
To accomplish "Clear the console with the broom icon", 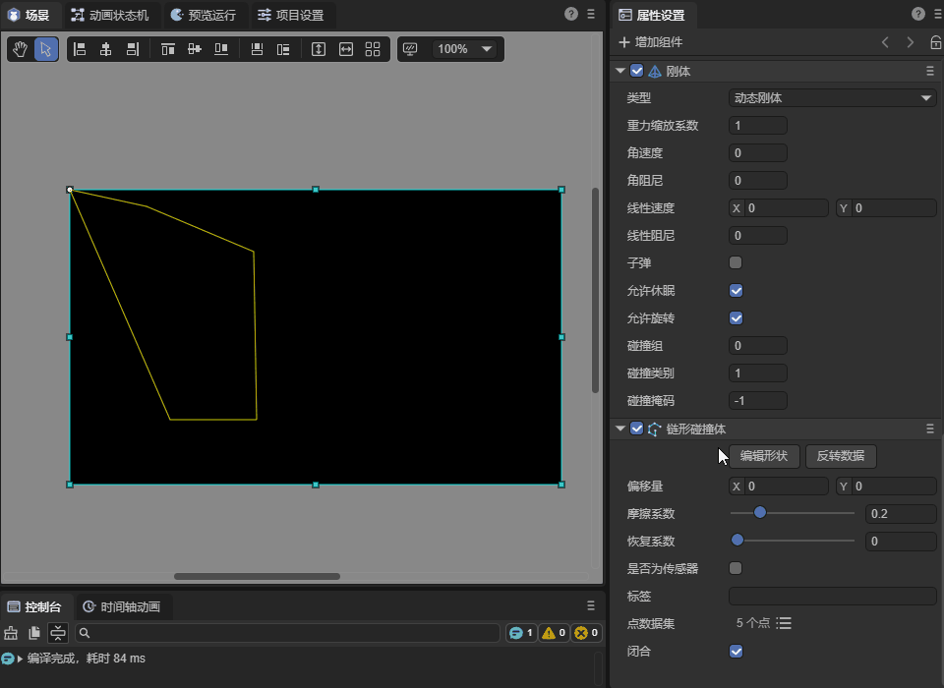I will click(12, 633).
